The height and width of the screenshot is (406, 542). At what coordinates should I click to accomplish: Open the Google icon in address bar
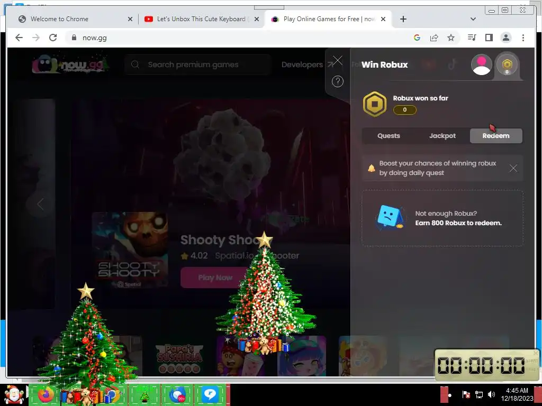417,38
